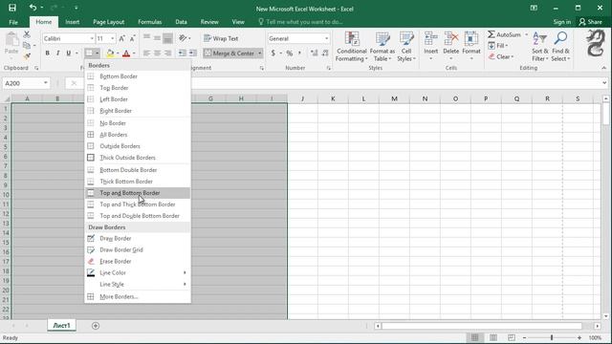Choose Thick Outside Borders
The width and height of the screenshot is (612, 344).
click(x=138, y=158)
